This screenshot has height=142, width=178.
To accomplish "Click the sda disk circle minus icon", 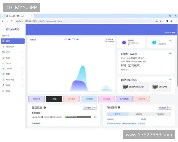I will click(95, 117).
